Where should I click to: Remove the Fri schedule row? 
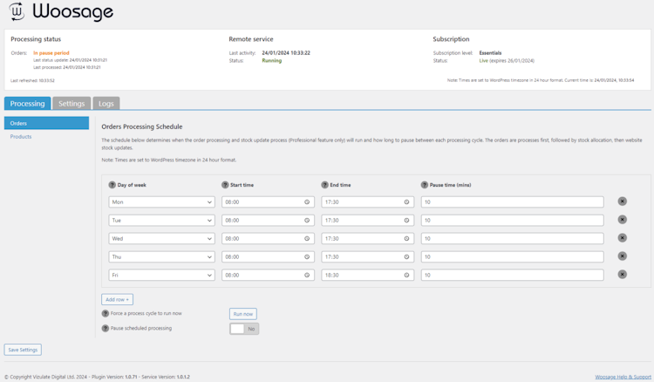(x=622, y=275)
